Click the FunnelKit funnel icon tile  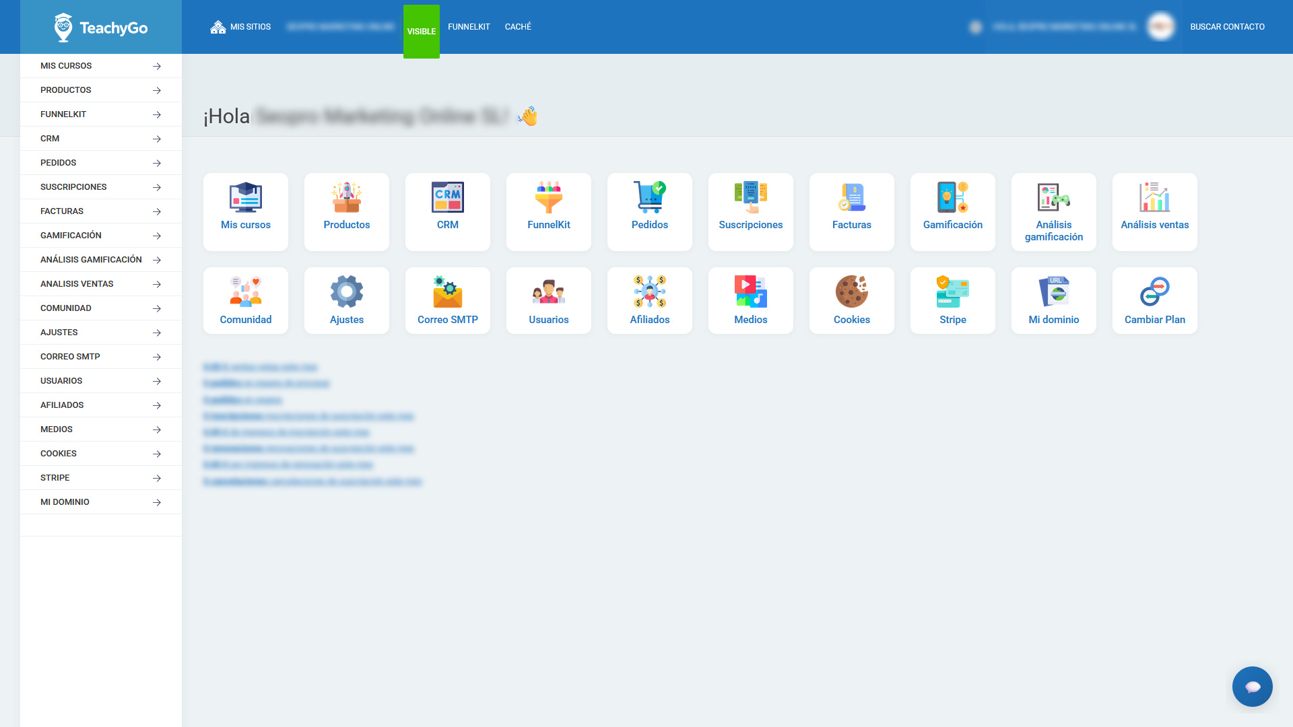pos(549,211)
